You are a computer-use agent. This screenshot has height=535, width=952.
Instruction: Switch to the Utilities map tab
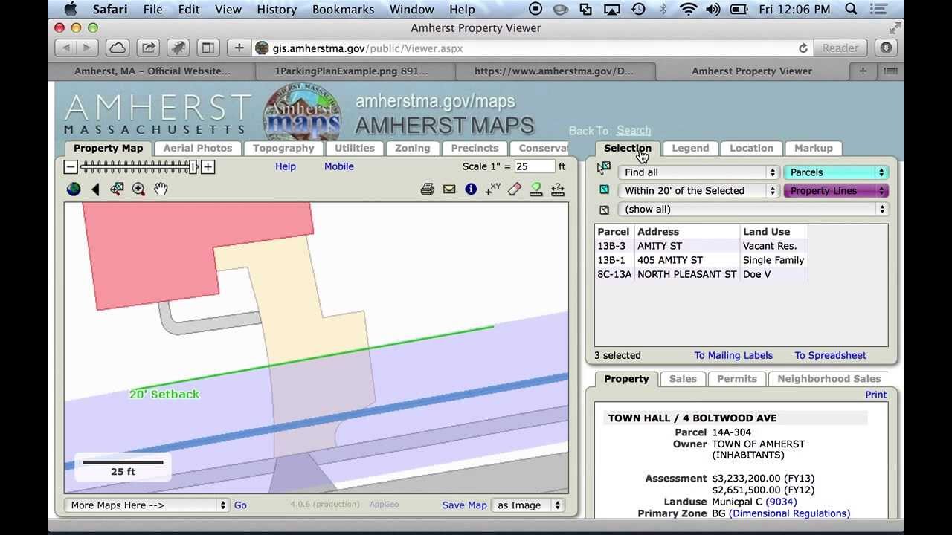355,148
